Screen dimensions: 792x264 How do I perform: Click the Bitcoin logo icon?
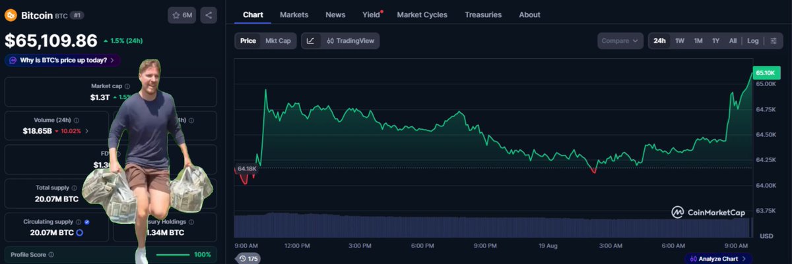point(11,14)
